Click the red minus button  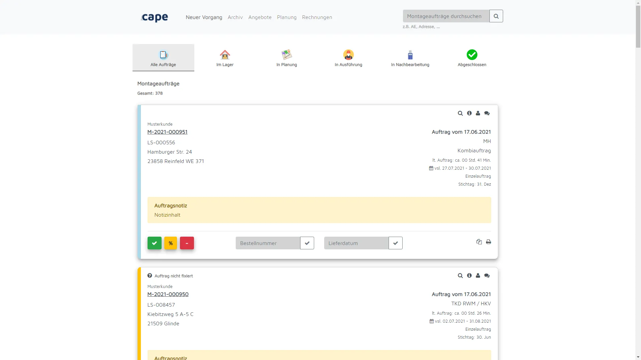pos(187,243)
